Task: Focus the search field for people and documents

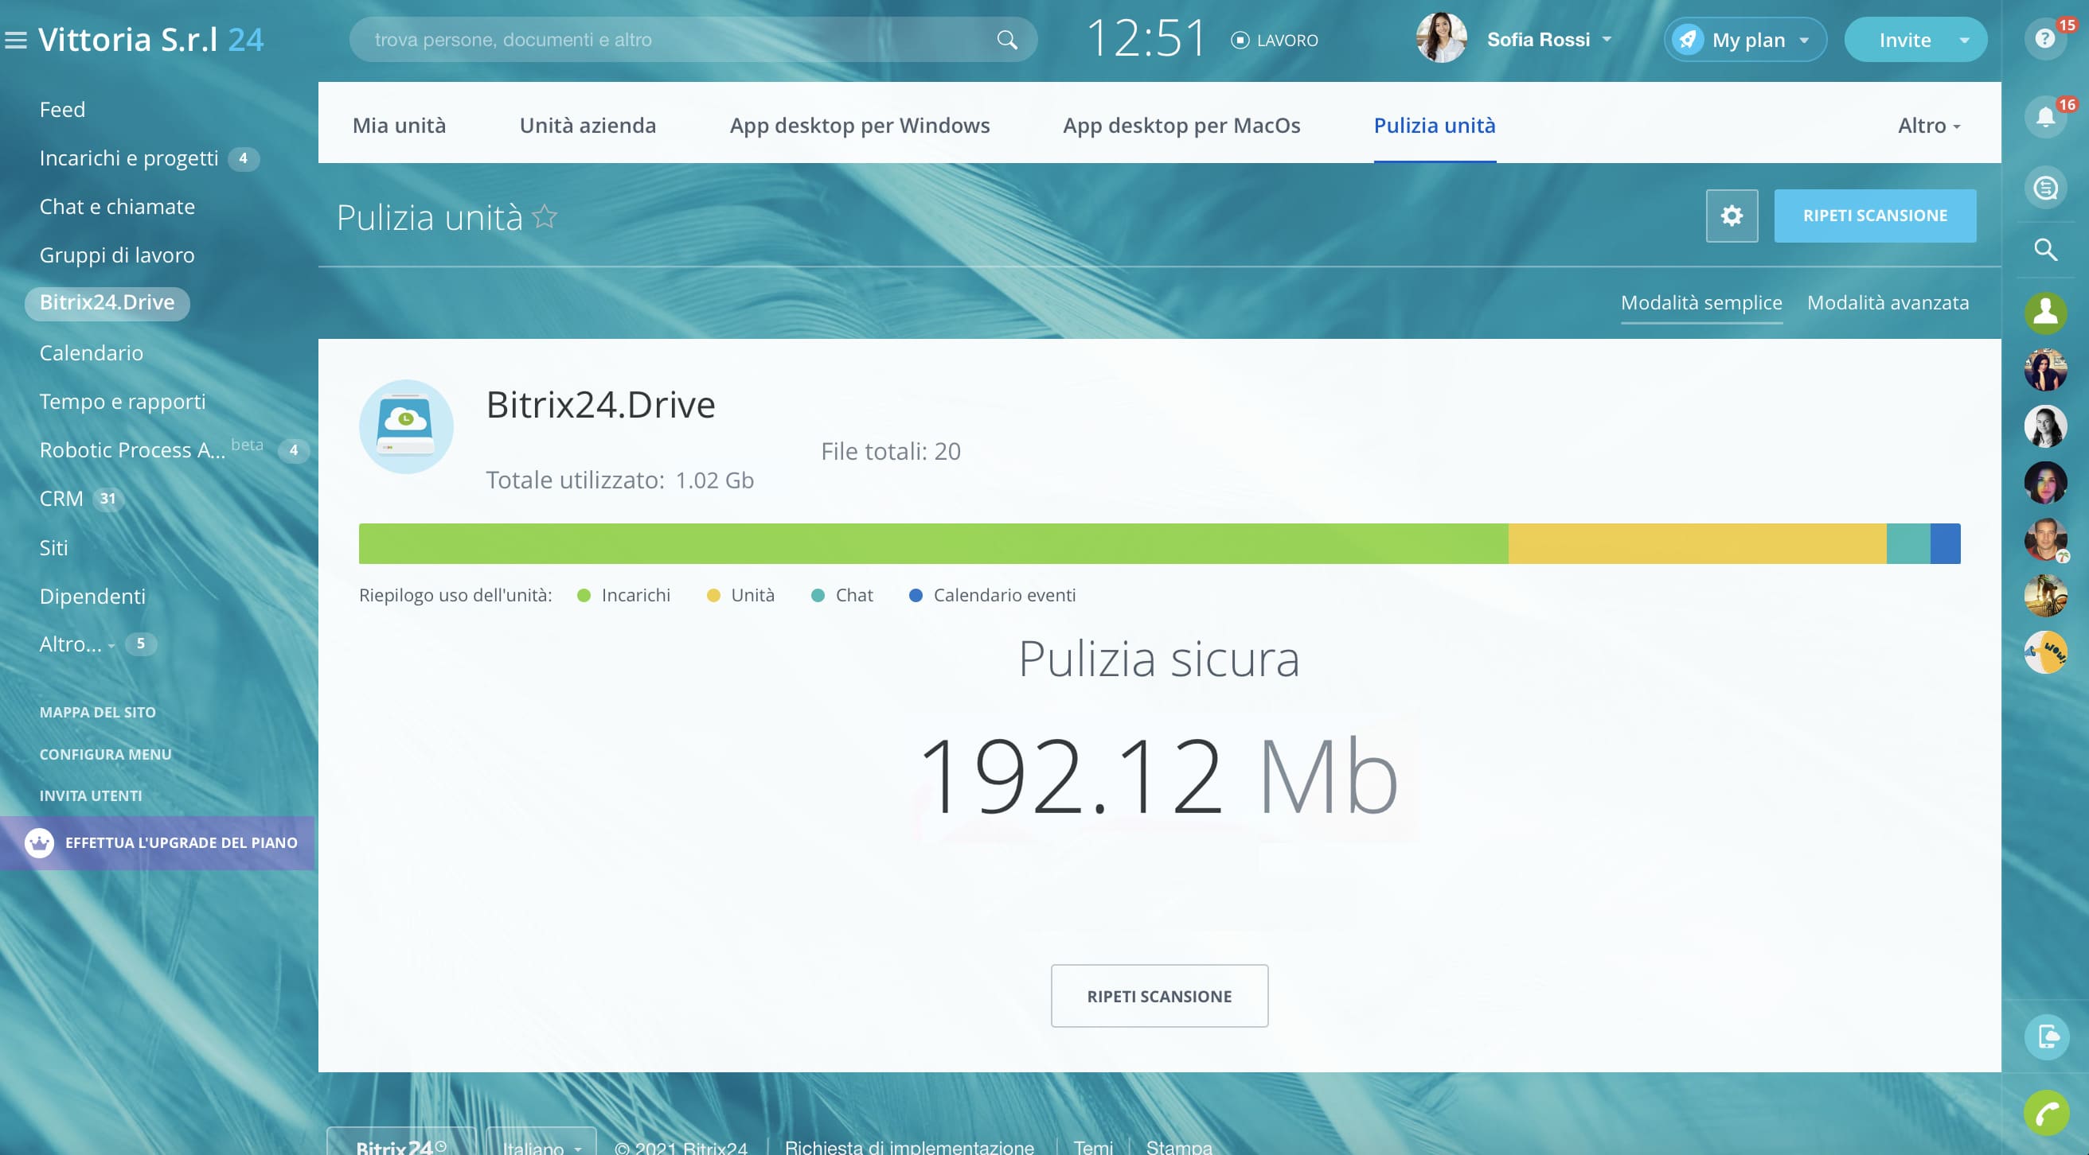Action: (693, 40)
